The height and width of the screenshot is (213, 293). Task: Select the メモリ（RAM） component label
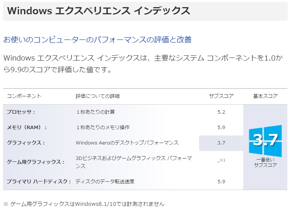[27, 127]
